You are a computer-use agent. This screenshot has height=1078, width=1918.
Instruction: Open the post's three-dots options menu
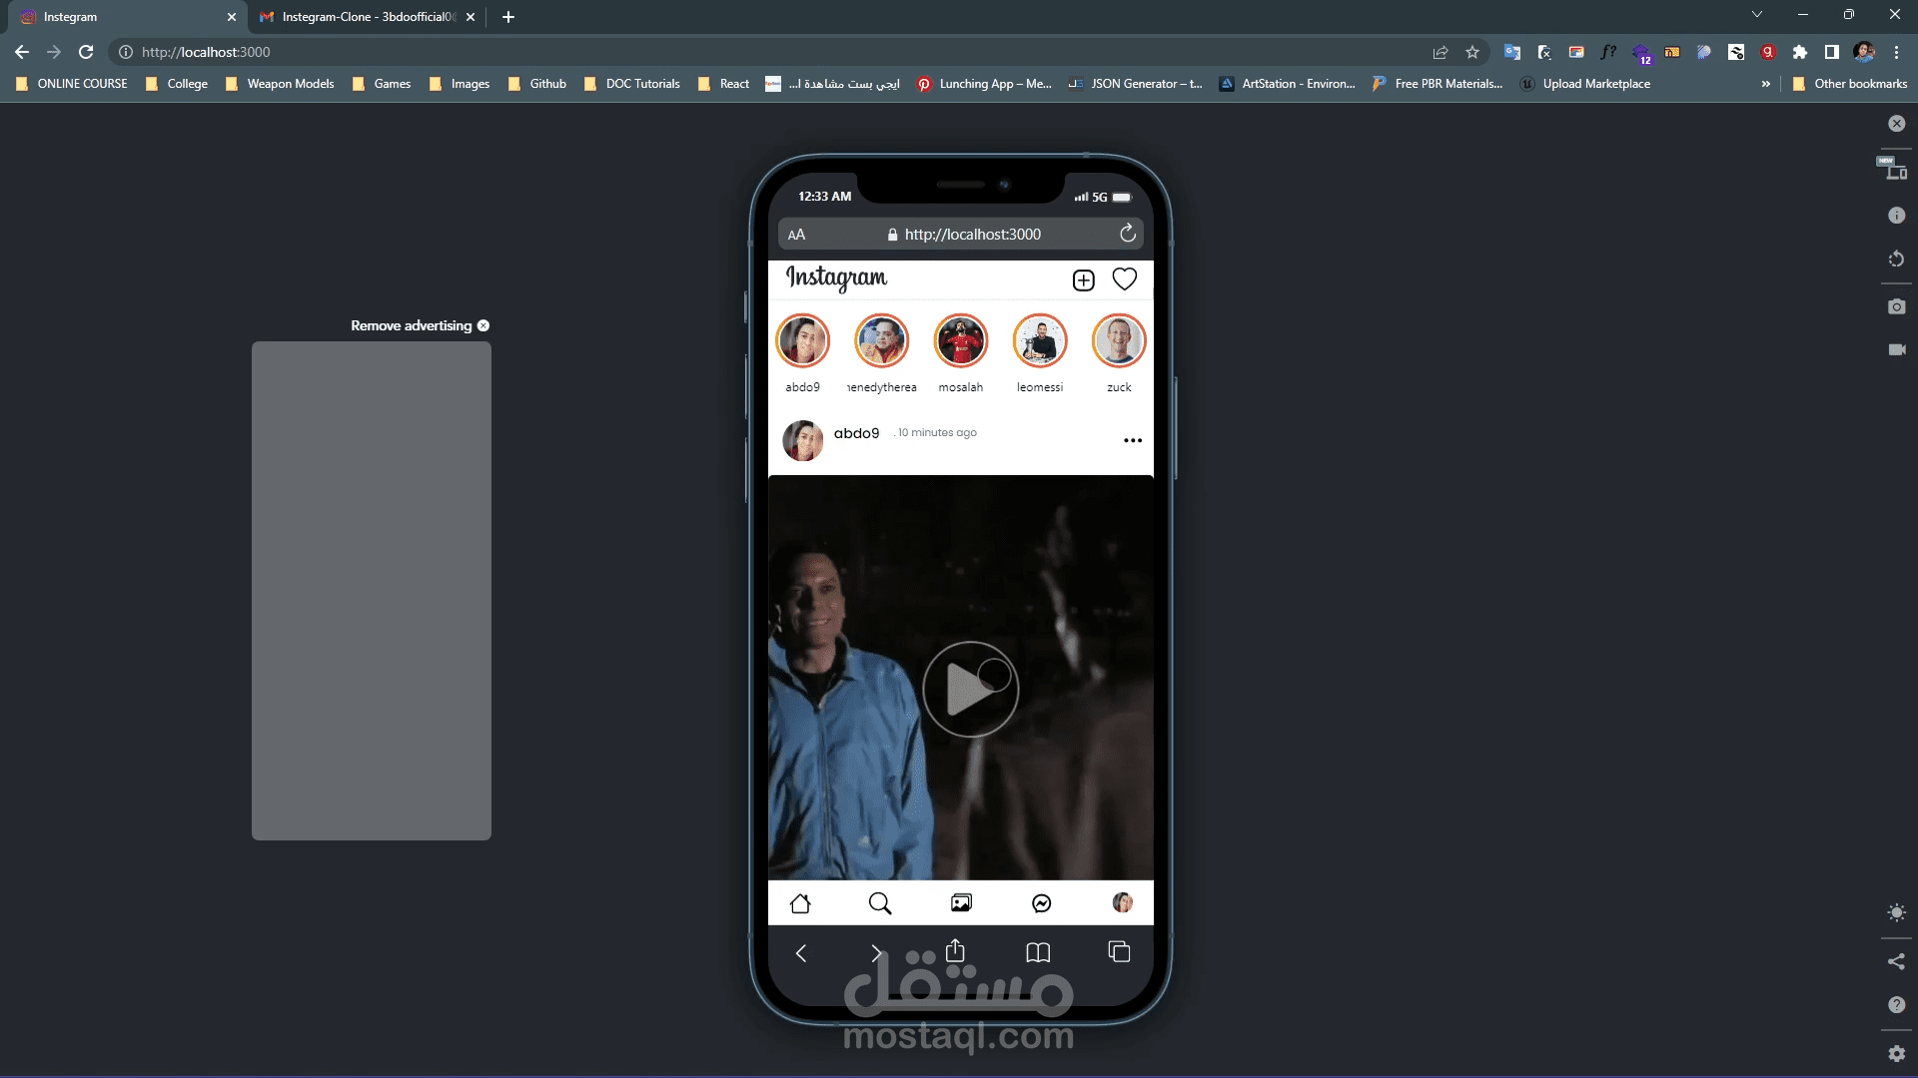(x=1133, y=440)
